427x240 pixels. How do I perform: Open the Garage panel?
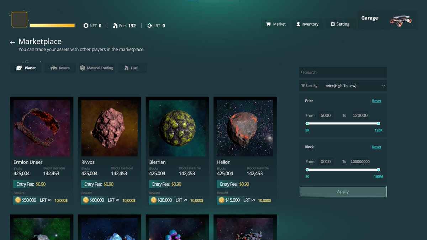[x=387, y=20]
